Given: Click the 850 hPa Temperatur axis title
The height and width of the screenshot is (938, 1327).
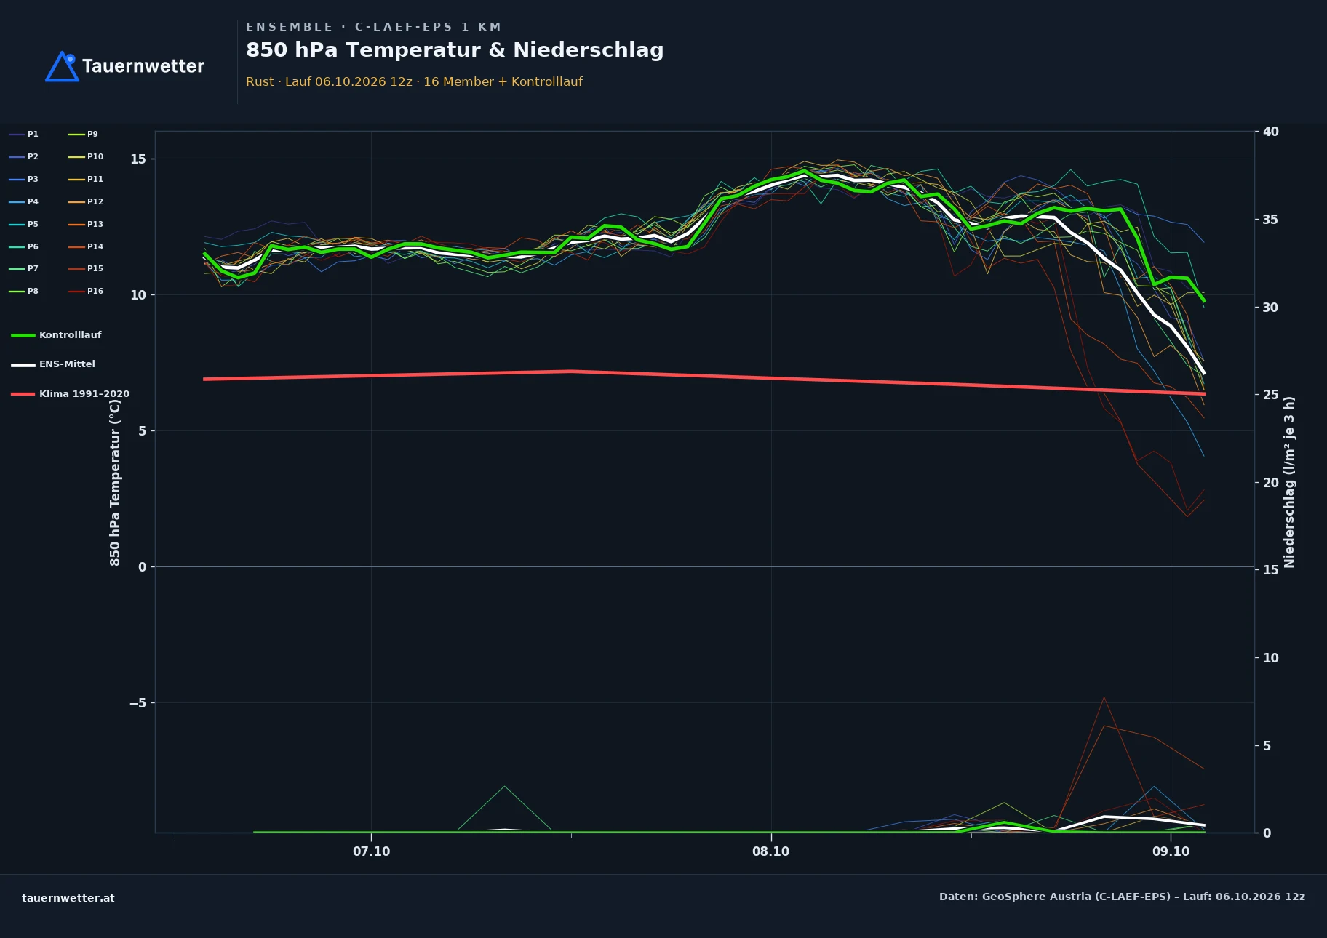Looking at the screenshot, I should tap(115, 483).
